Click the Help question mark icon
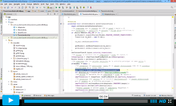 pyautogui.click(x=88, y=8)
